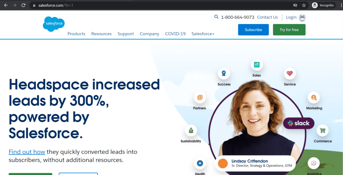Screen dimensions: 343x175
Task: Select the Service heart icon
Action: click(290, 74)
